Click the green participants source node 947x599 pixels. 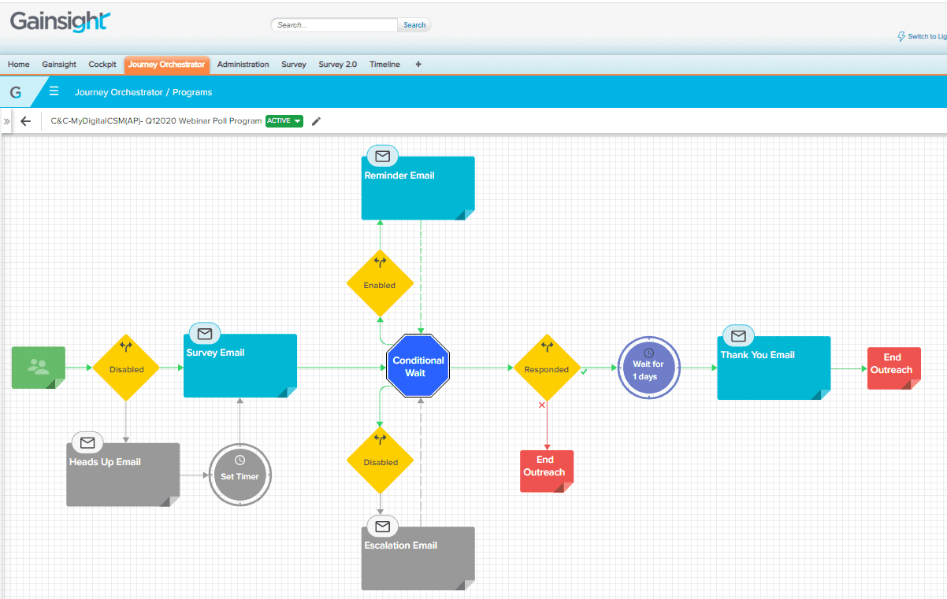click(39, 367)
